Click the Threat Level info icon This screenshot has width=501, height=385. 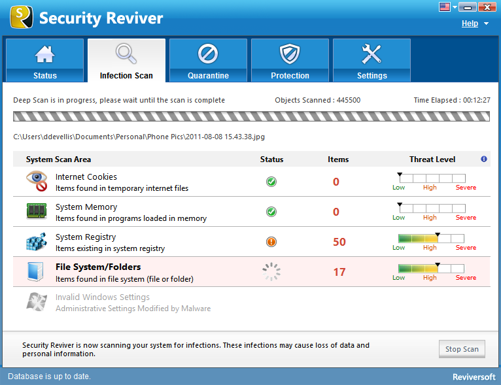(484, 159)
